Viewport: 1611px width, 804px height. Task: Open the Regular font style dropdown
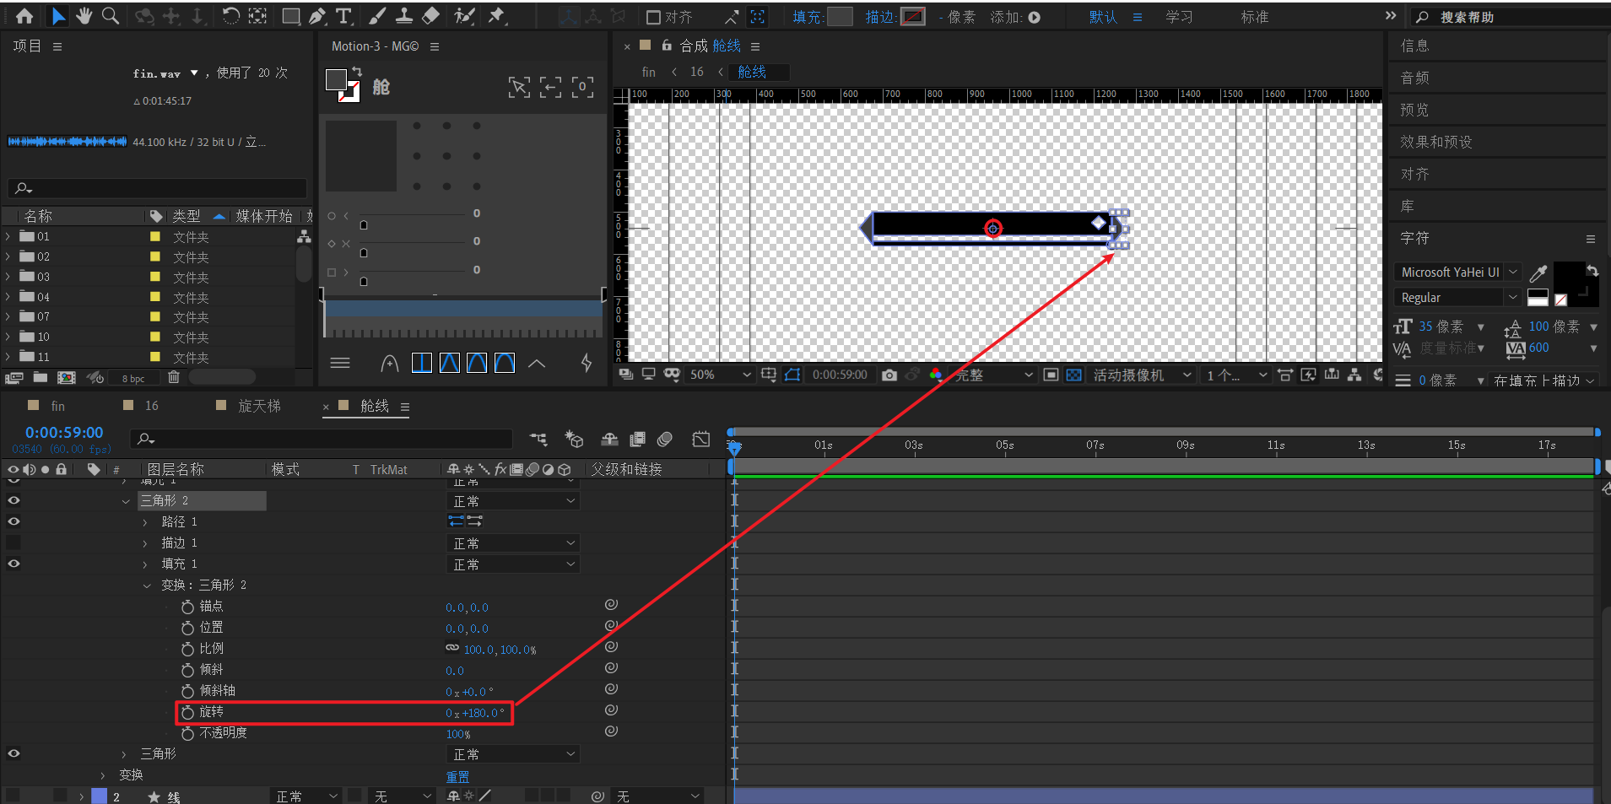[x=1457, y=298]
